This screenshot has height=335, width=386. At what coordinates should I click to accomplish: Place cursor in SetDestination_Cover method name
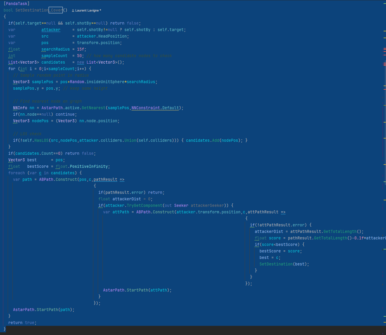pos(39,10)
